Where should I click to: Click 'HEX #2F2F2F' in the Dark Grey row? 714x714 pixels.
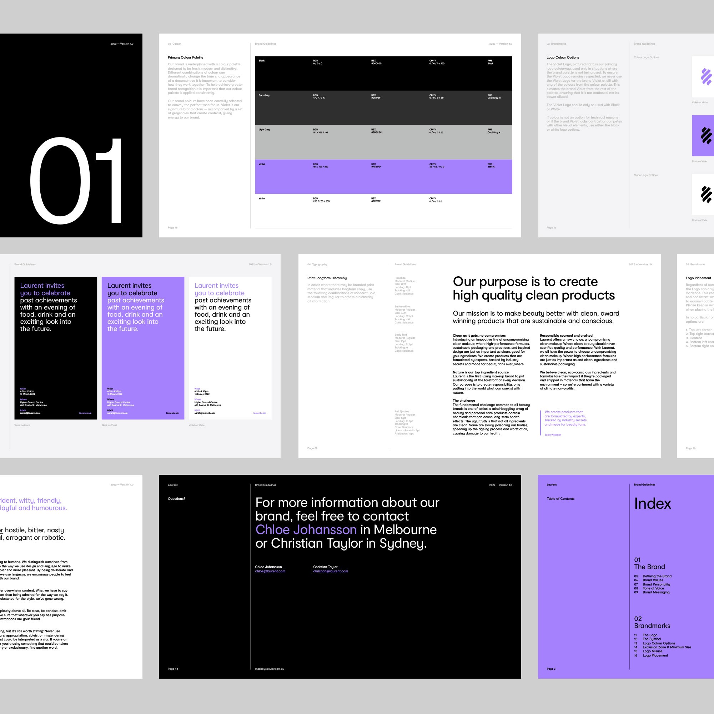tap(376, 96)
